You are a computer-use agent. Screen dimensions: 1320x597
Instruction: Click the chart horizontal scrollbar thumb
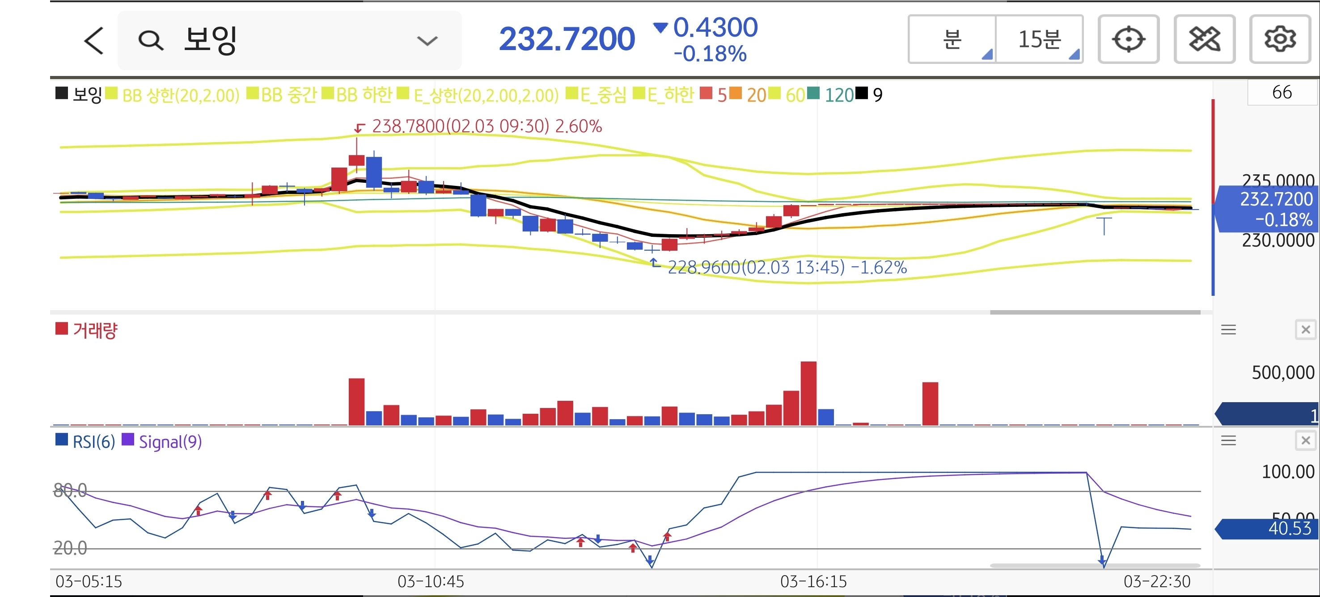[x=1095, y=312]
